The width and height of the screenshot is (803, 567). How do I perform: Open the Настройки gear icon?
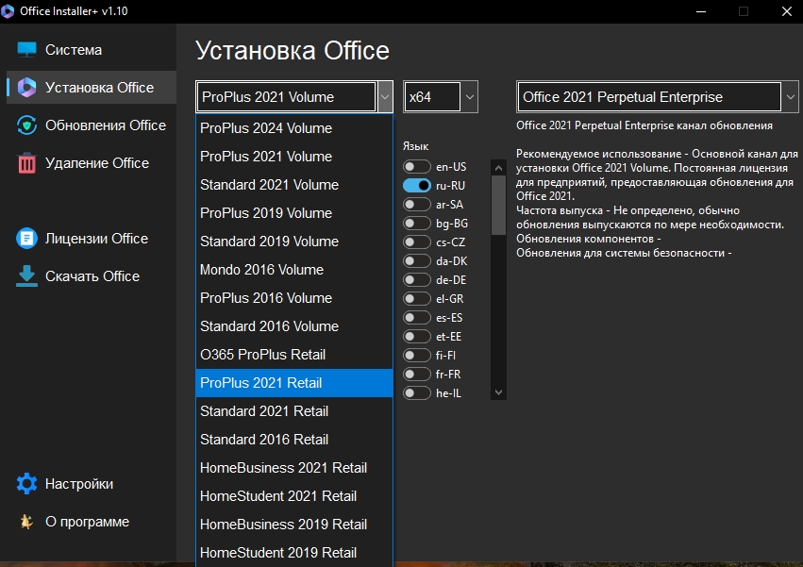[x=25, y=483]
